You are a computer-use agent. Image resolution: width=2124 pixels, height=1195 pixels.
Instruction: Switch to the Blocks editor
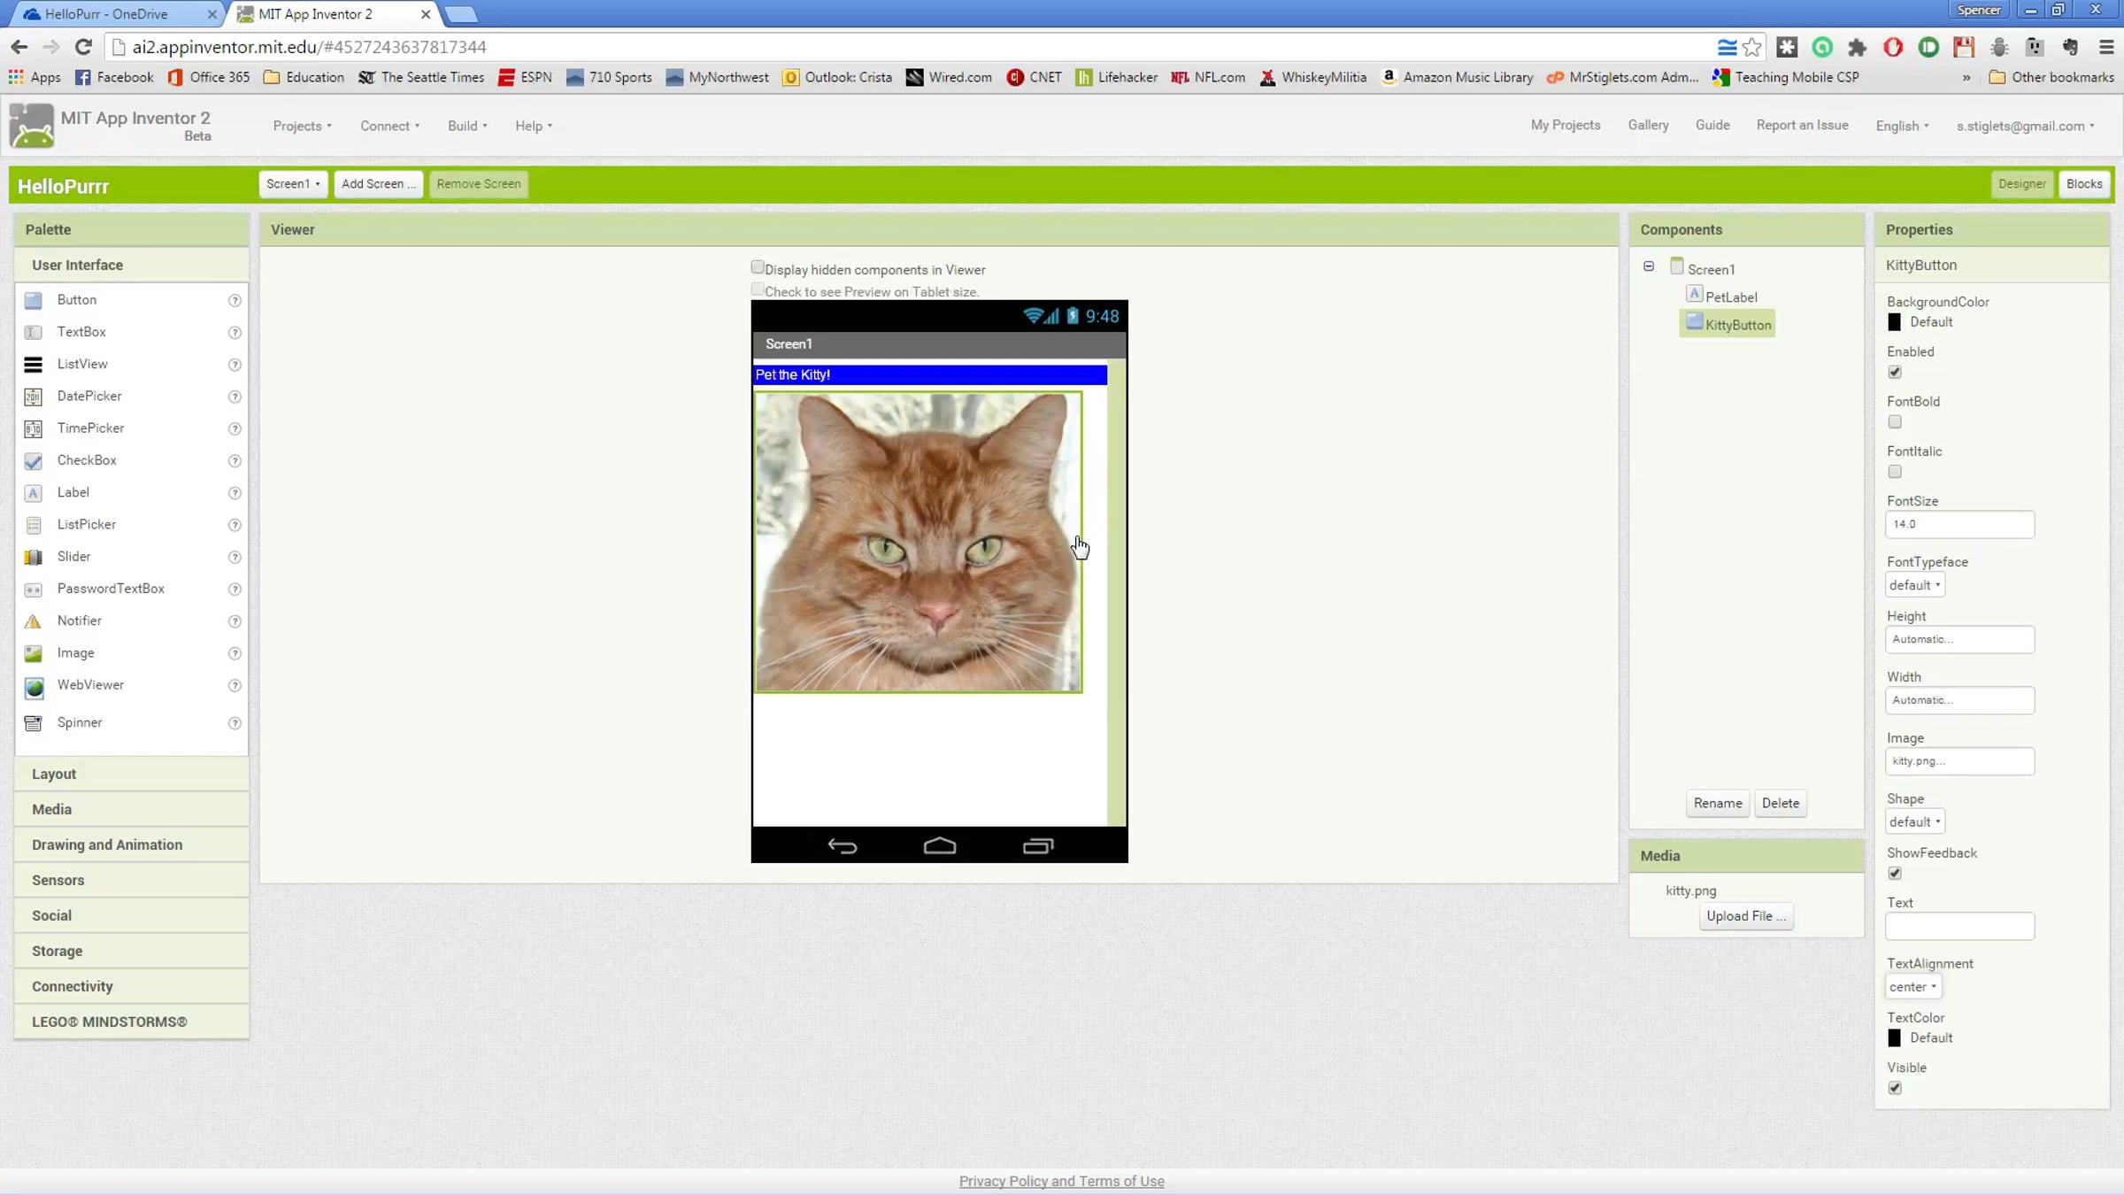click(2083, 184)
